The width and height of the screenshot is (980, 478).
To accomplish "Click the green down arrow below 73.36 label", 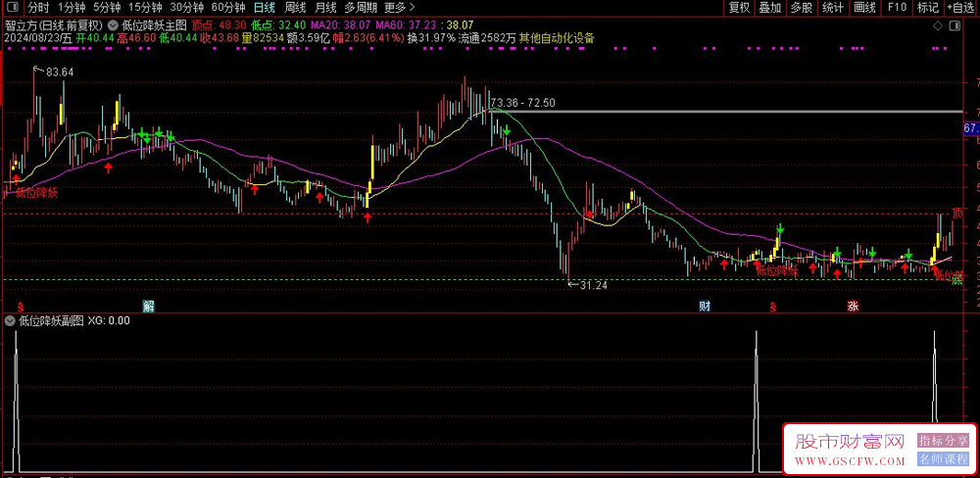I will click(x=507, y=130).
